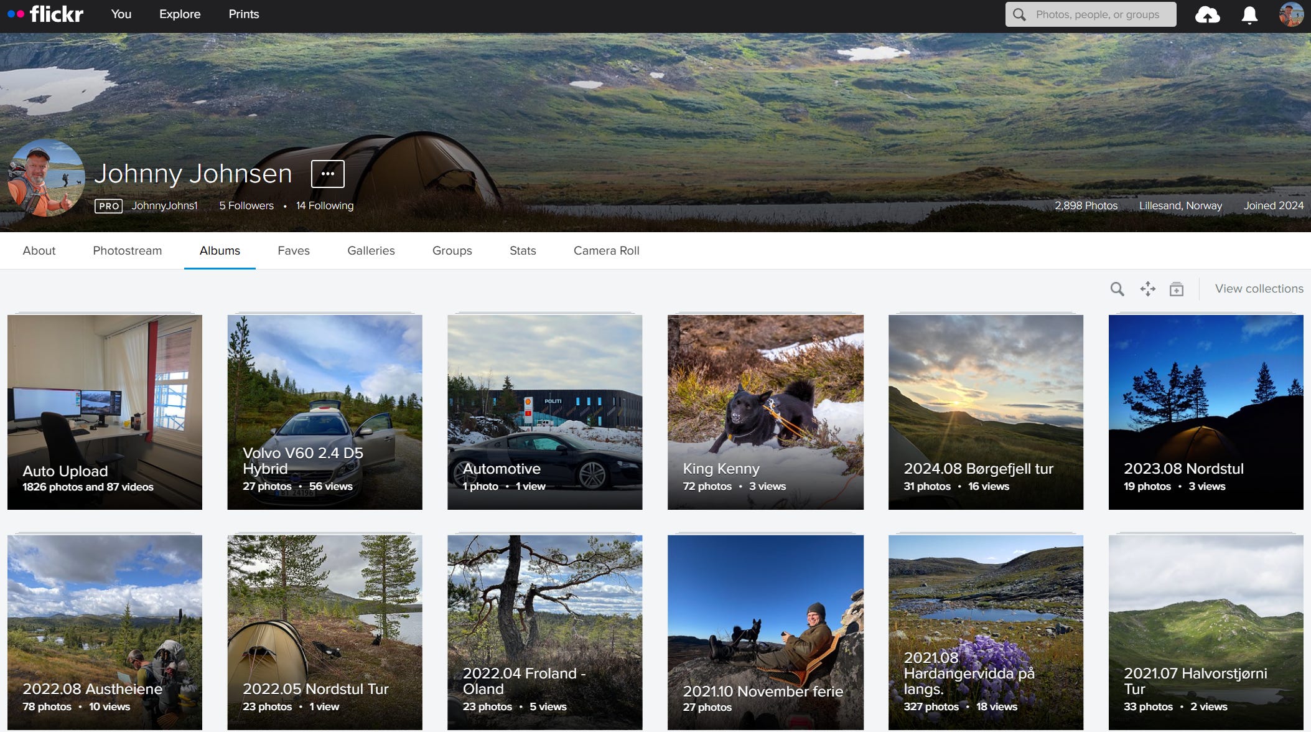Open the 14 Following link
Image resolution: width=1311 pixels, height=732 pixels.
point(324,205)
